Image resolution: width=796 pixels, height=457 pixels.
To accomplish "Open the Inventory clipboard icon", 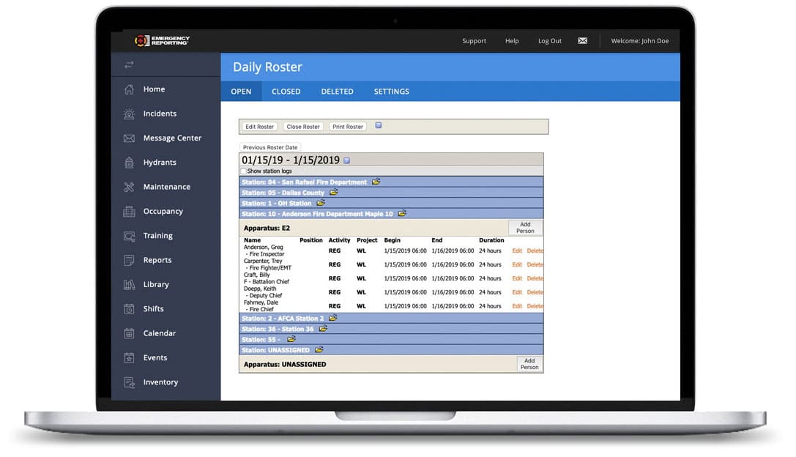I will [x=129, y=382].
